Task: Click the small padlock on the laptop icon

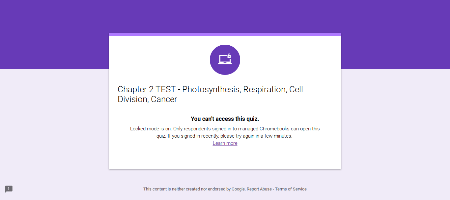Action: (229, 56)
